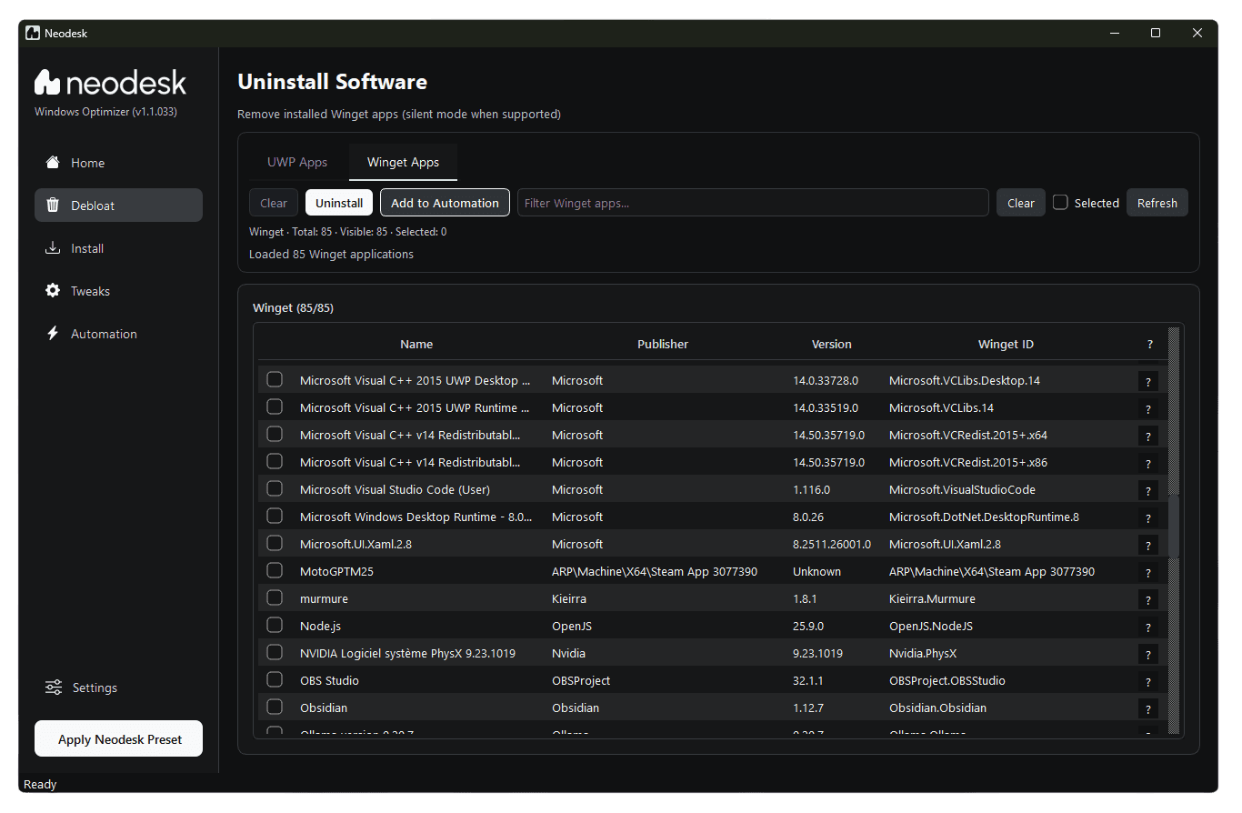The height and width of the screenshot is (813, 1242).
Task: Check the checkbox for Obsidian
Action: coord(275,707)
